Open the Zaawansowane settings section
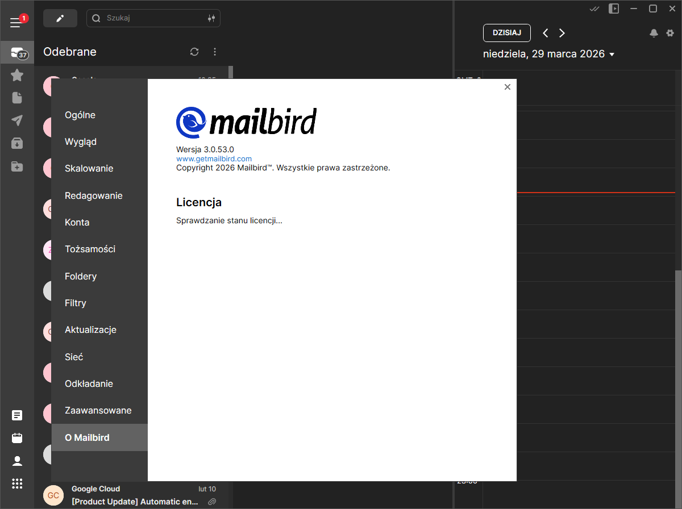682x509 pixels. (x=99, y=411)
